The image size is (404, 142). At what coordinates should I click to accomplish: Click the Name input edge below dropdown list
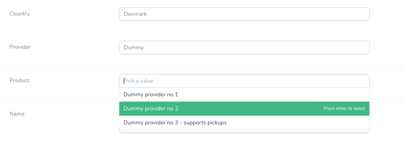(x=244, y=131)
